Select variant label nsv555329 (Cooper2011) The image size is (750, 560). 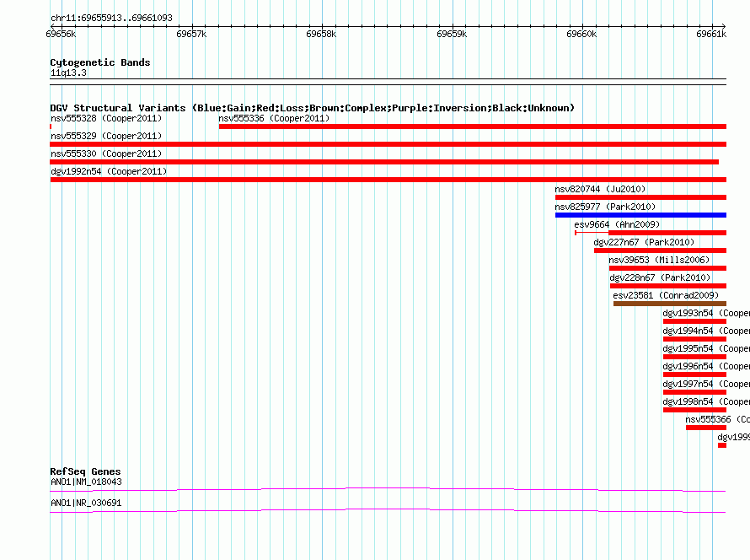tap(106, 136)
